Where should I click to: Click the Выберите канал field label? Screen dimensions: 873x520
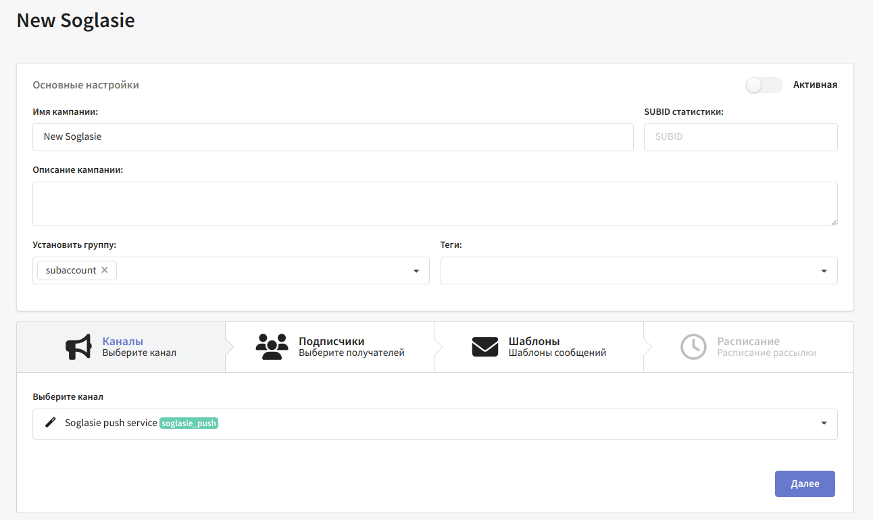coord(68,397)
